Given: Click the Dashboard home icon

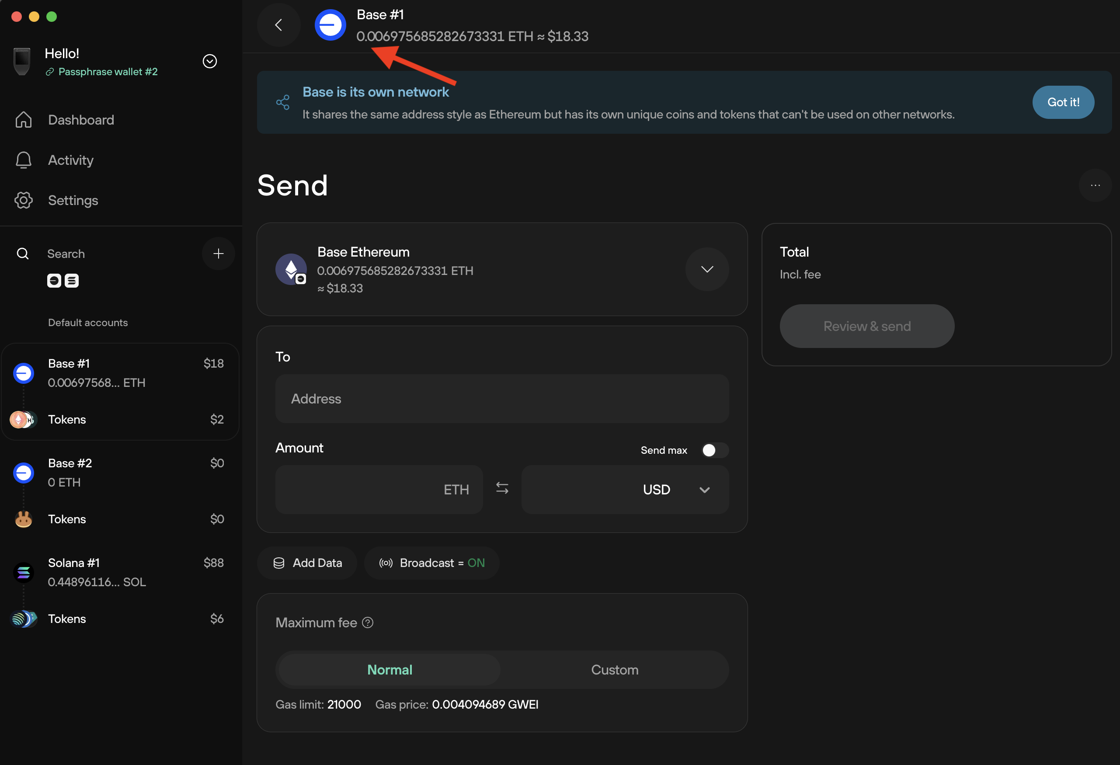Looking at the screenshot, I should click(x=24, y=120).
